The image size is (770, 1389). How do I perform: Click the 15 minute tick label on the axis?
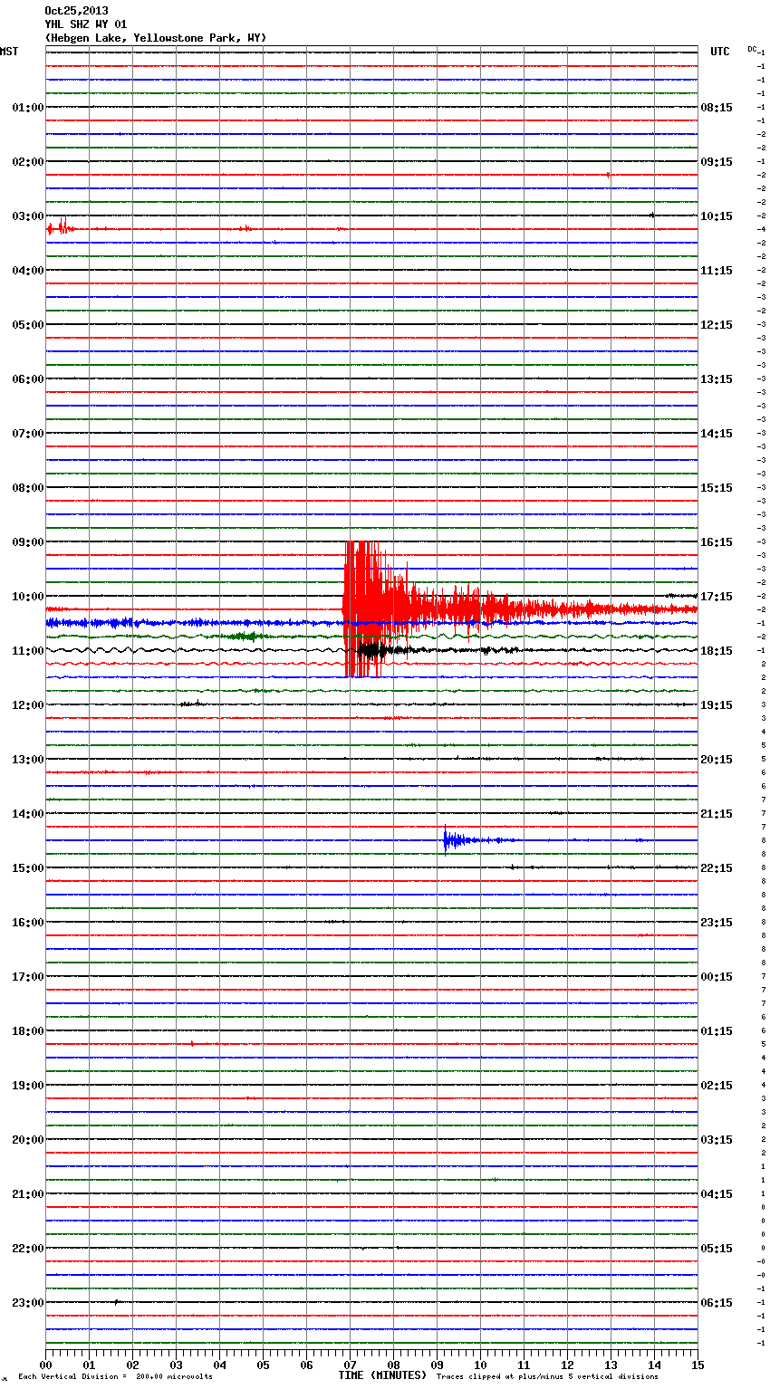698,1365
